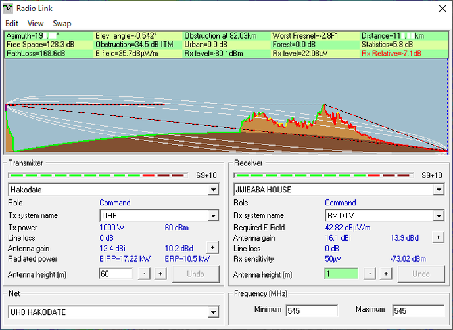Increase the transmitter antenna height
This screenshot has width=453, height=330.
click(160, 274)
